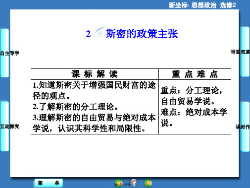Click the green up-arrow previous slide icon
Image resolution: width=250 pixels, height=188 pixels.
coord(119,183)
